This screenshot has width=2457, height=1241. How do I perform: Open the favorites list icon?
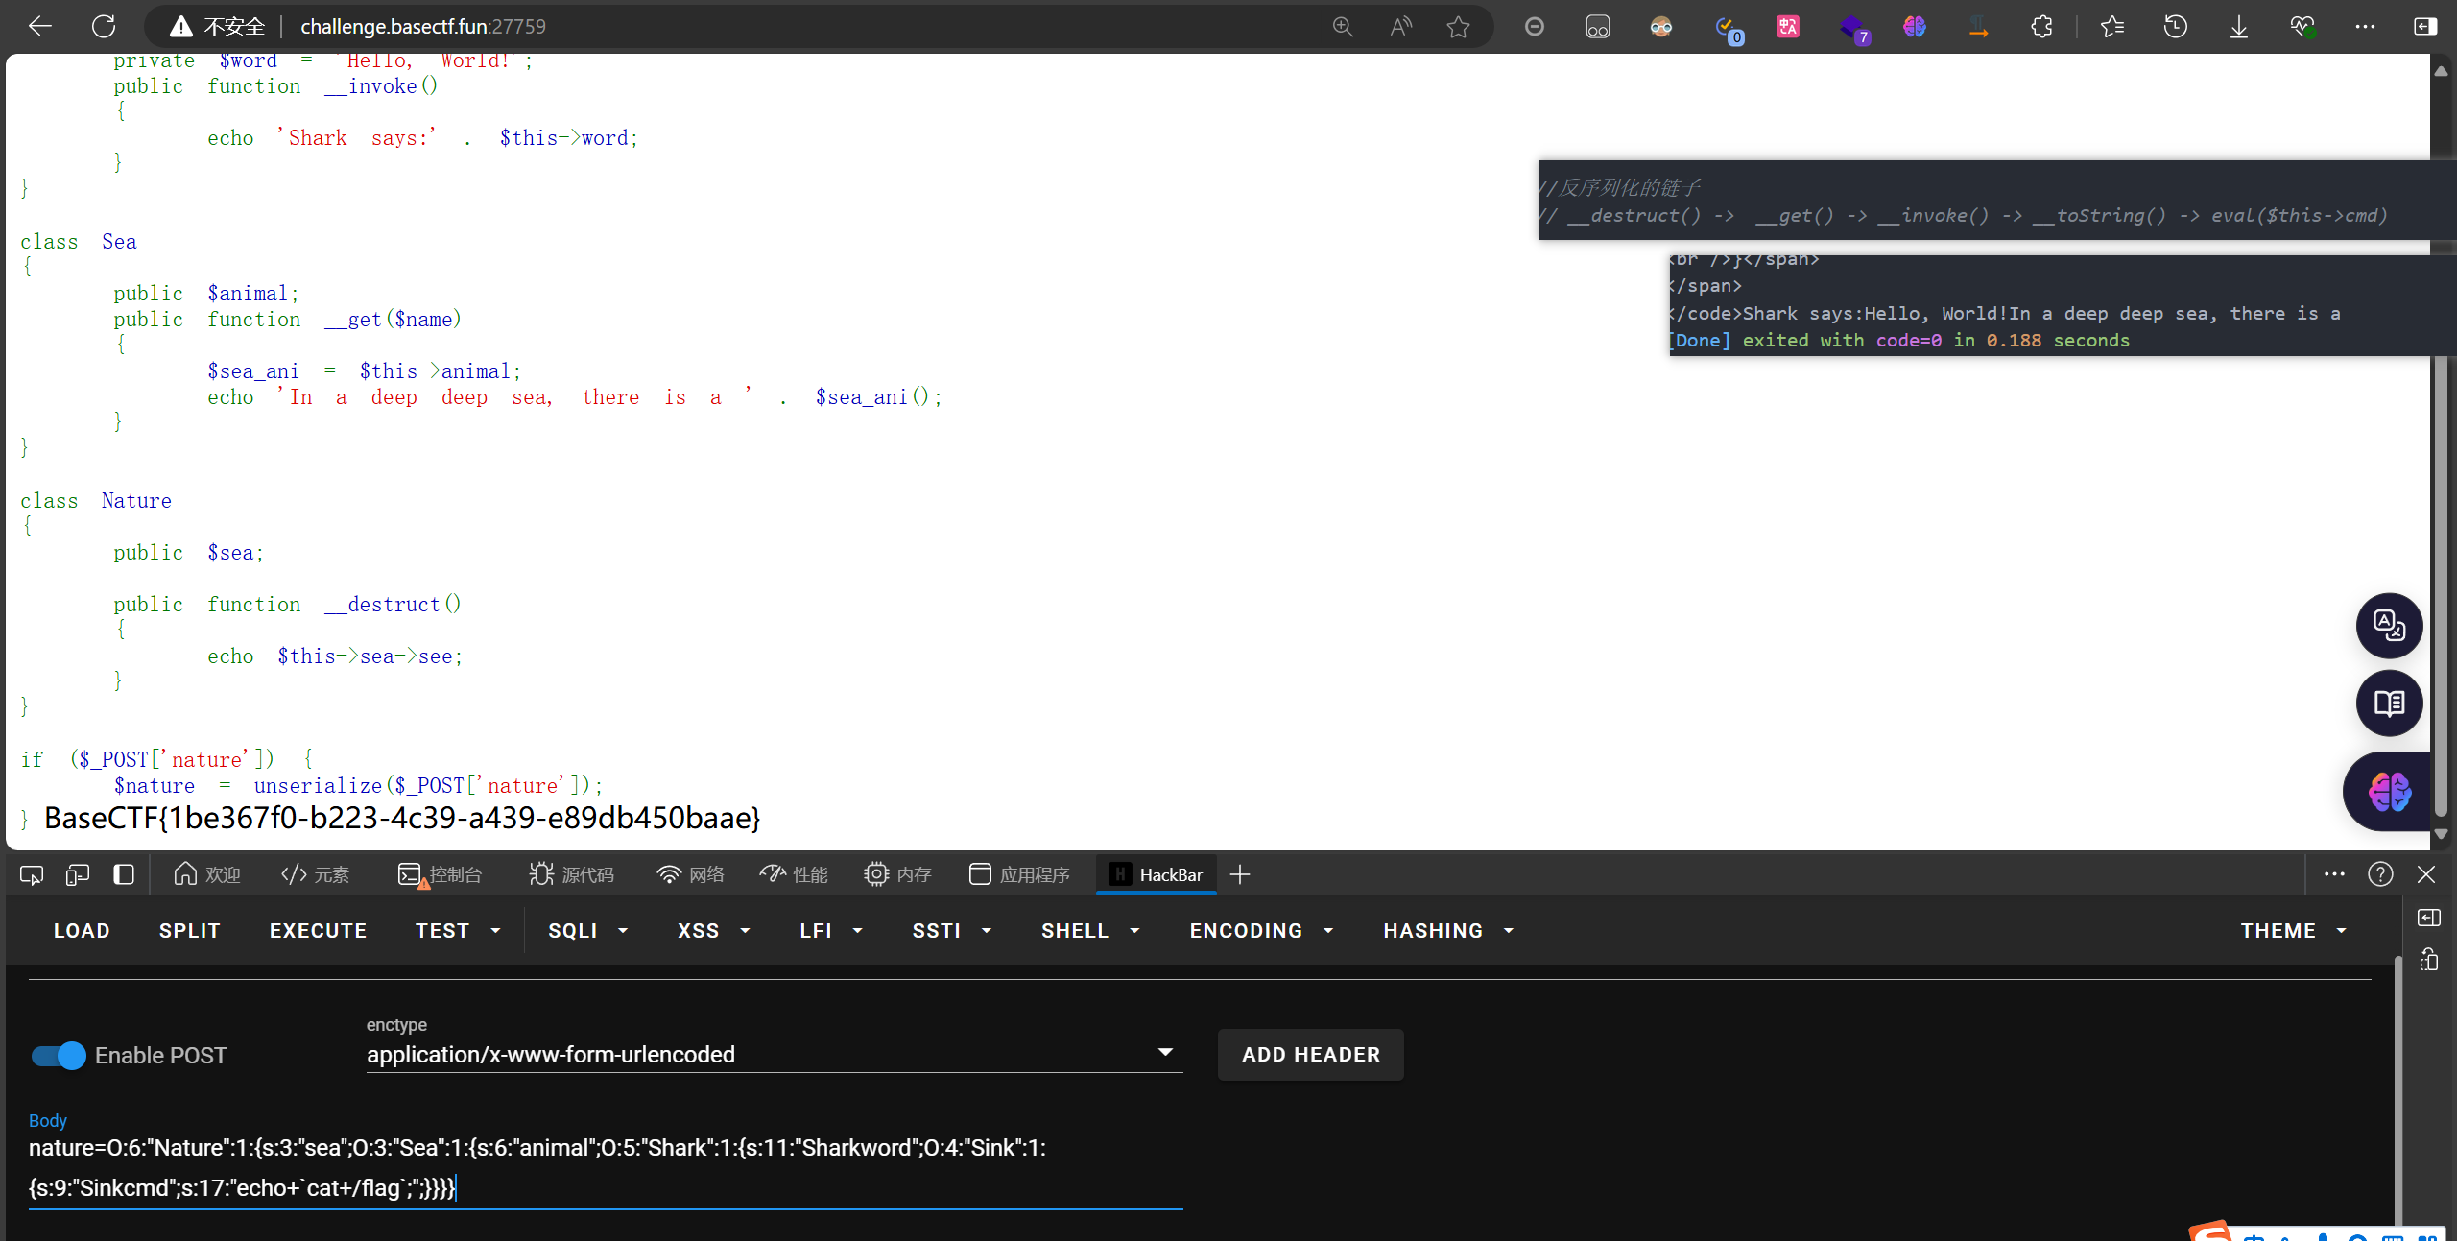tap(2112, 26)
